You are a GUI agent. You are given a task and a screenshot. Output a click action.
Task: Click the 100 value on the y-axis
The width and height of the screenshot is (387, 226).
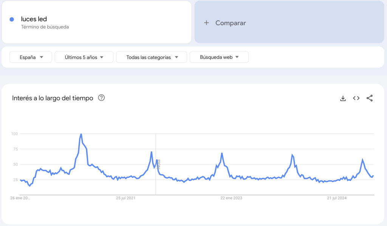14,134
